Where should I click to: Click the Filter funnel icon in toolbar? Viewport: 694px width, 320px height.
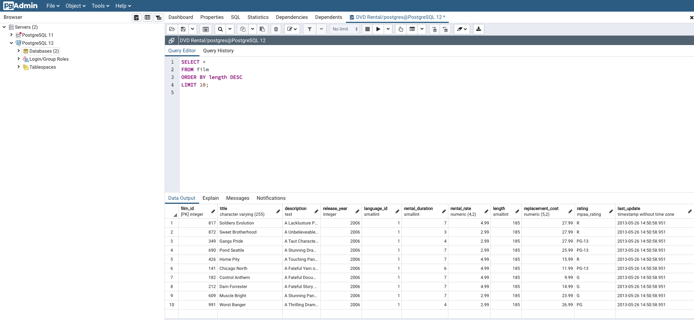(x=310, y=29)
